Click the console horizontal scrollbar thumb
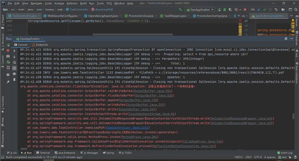This screenshot has width=299, height=161. click(x=24, y=149)
